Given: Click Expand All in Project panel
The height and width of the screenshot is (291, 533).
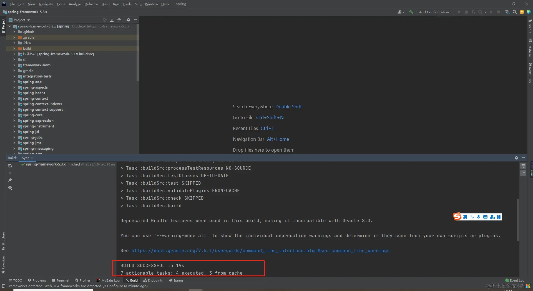Looking at the screenshot, I should [112, 20].
